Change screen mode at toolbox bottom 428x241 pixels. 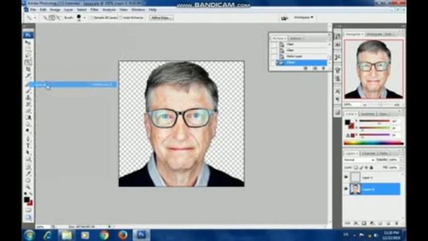(x=28, y=217)
